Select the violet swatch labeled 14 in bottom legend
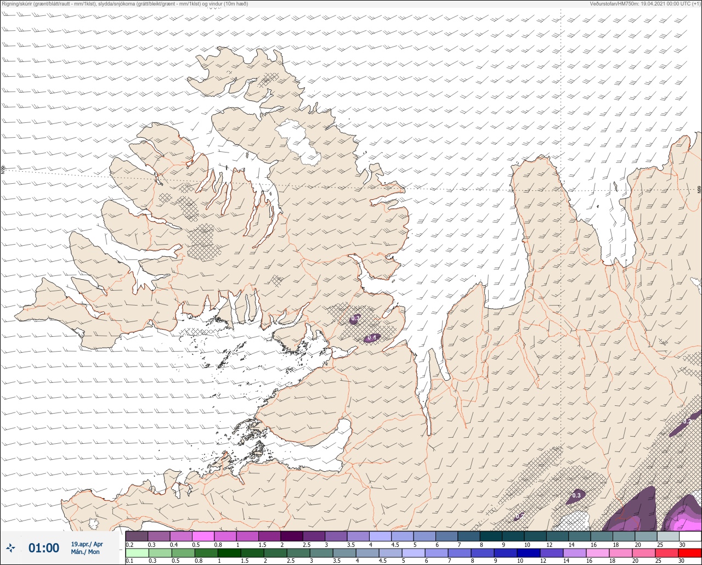This screenshot has width=702, height=565. point(575,552)
